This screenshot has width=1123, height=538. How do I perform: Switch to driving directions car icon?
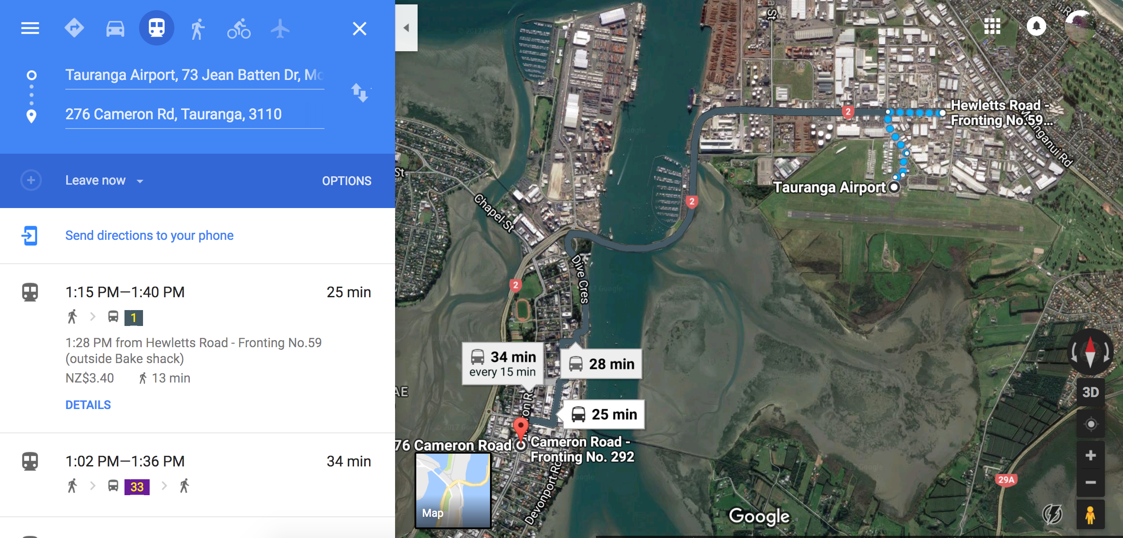pos(115,29)
